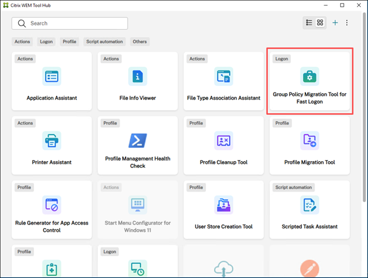Switch to grid view layout
This screenshot has height=278, width=368.
click(320, 23)
